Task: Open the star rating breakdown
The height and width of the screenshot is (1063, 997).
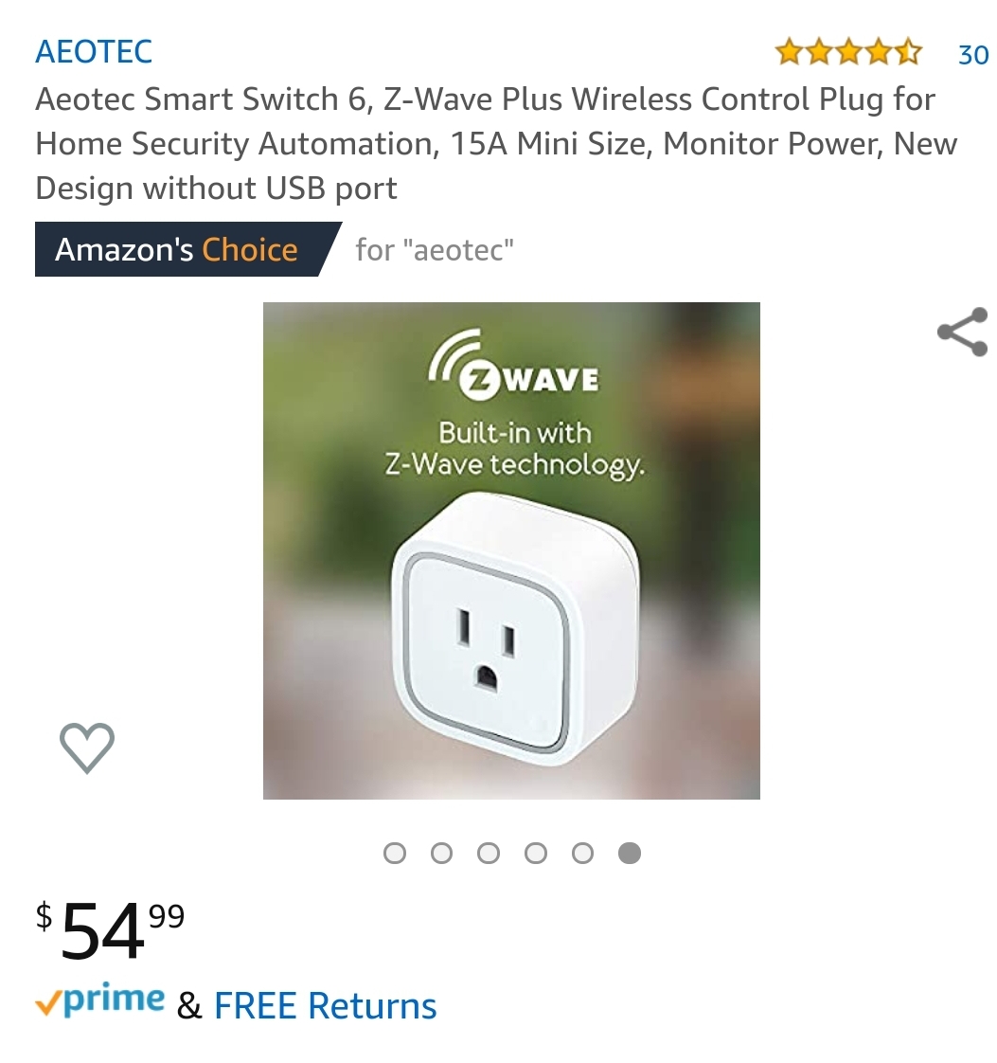Action: [x=848, y=51]
